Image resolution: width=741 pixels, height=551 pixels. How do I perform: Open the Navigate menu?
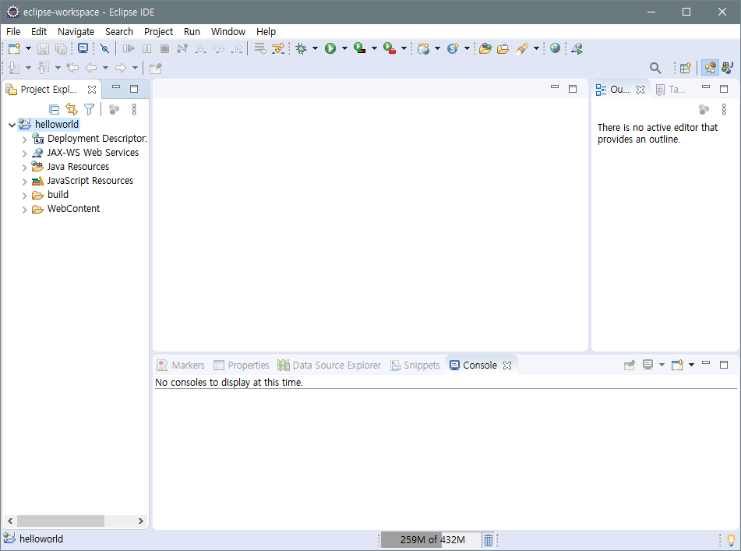(x=76, y=32)
